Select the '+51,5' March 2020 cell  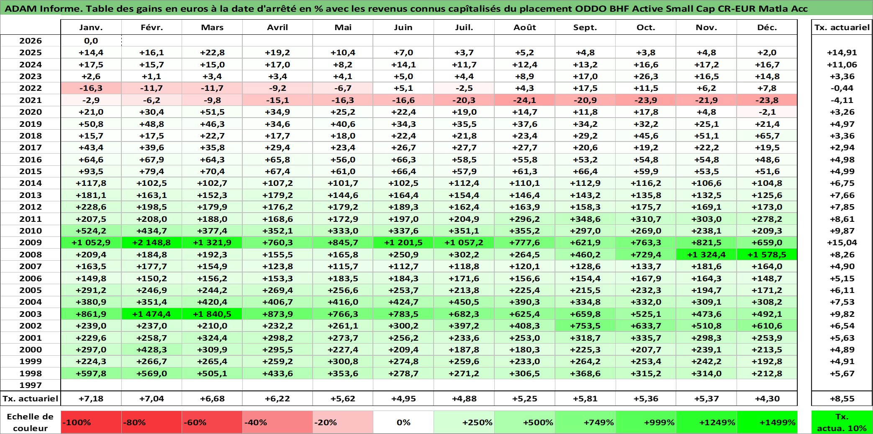point(212,112)
